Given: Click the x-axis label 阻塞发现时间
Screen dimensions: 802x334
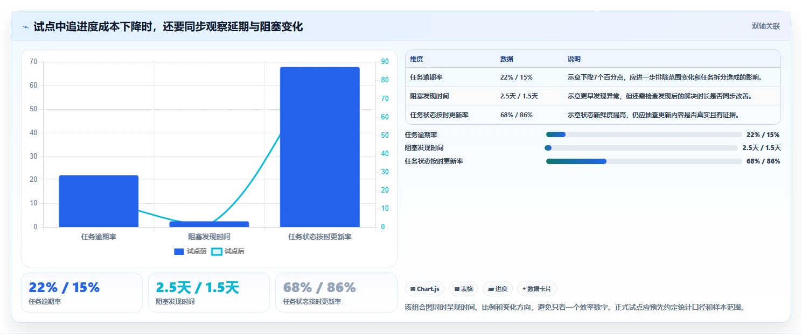Looking at the screenshot, I should [x=209, y=237].
